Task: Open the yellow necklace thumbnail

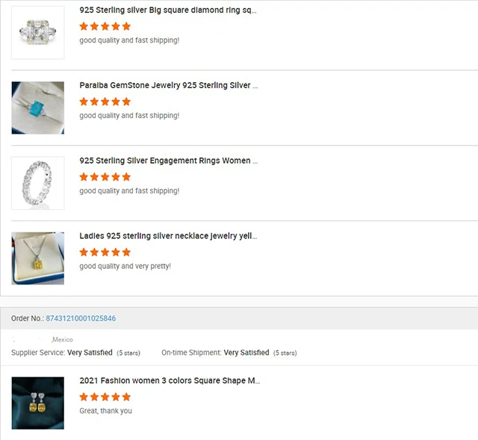Action: click(37, 258)
